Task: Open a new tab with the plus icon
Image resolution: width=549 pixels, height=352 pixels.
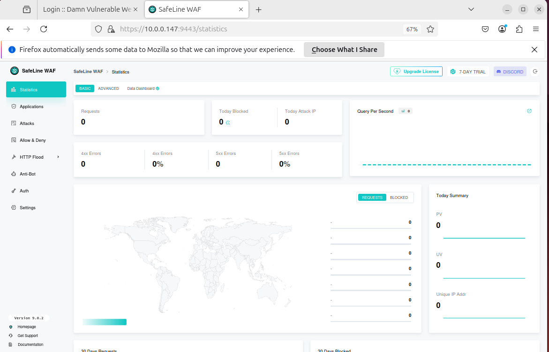Action: coord(258,10)
